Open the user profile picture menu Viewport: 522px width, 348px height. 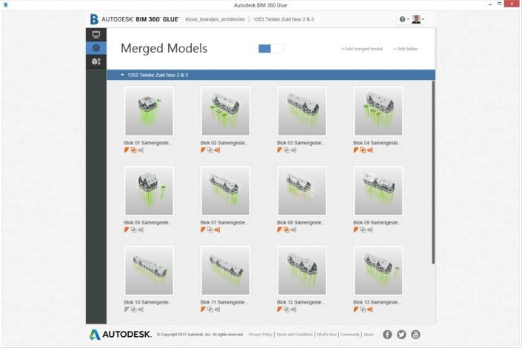pos(418,19)
